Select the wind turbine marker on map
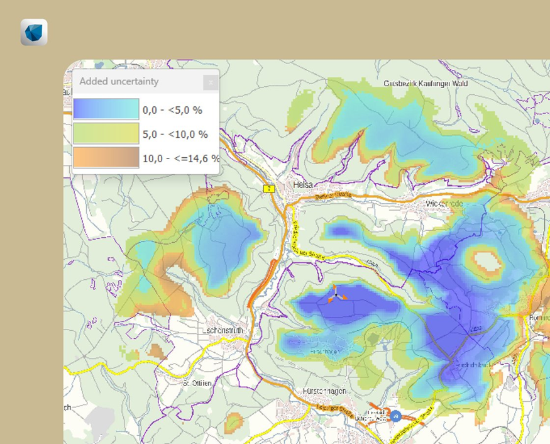 point(336,294)
